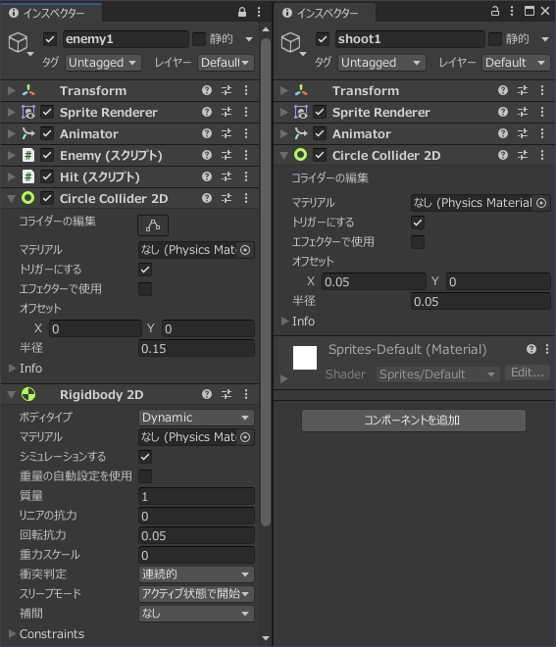The height and width of the screenshot is (647, 556).
Task: Toggle the Simulated checkbox in Rigidbody 2D
Action: 145,457
